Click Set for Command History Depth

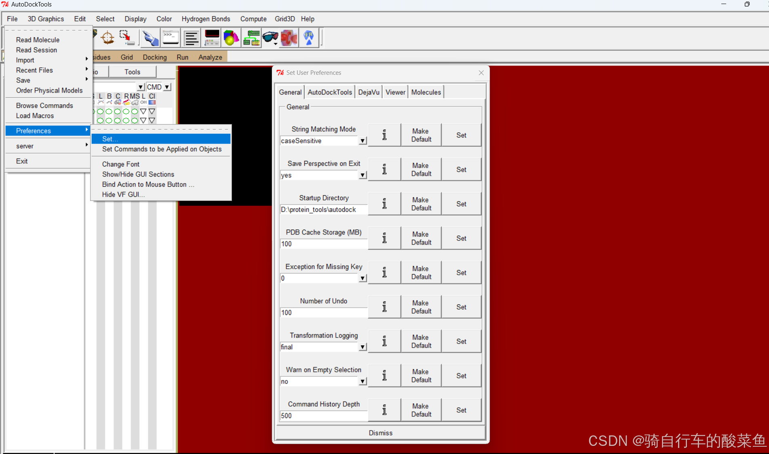[x=461, y=410]
